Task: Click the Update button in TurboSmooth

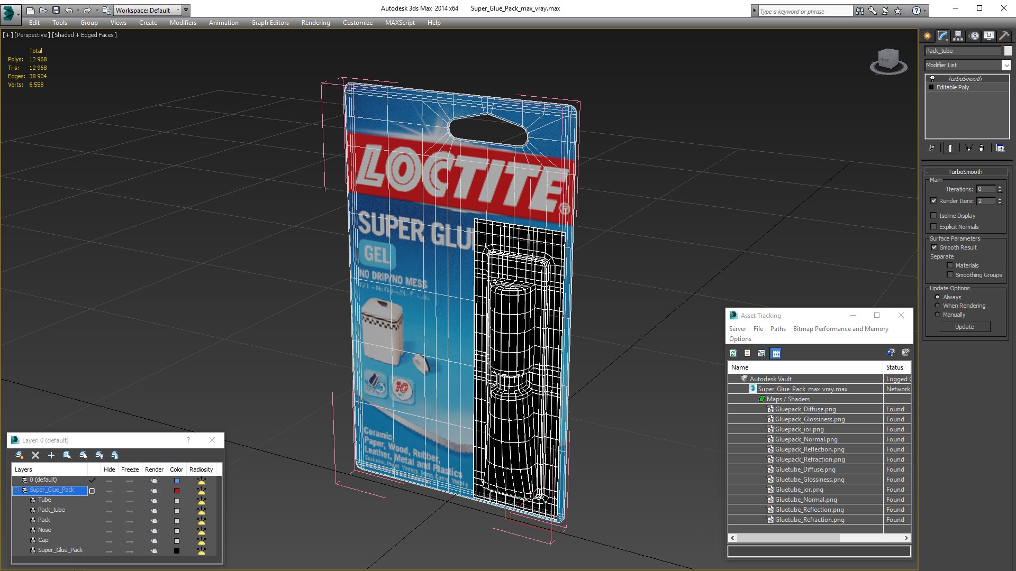Action: coord(964,327)
